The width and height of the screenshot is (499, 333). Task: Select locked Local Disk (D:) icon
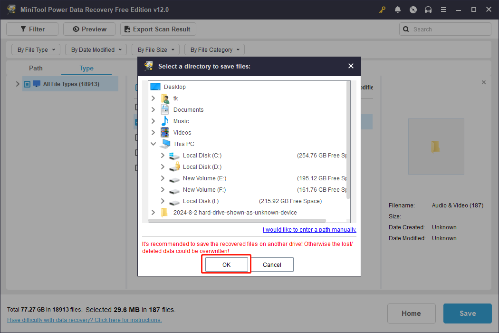point(174,166)
